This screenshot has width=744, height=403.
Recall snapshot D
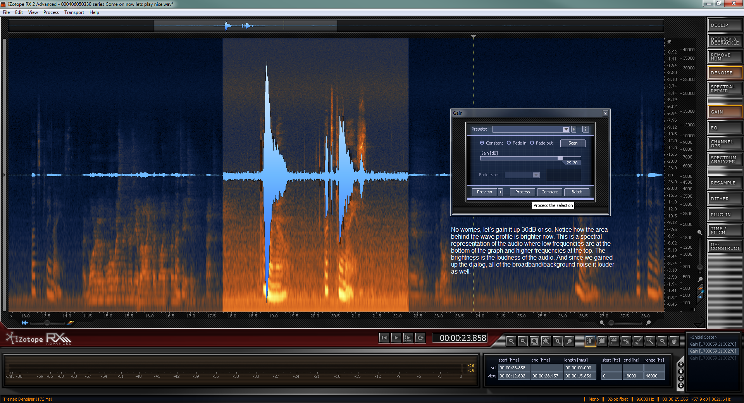click(681, 386)
